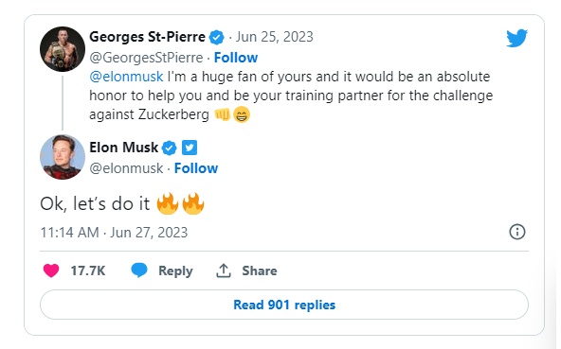The height and width of the screenshot is (349, 561).
Task: Open the Jun 25, 2023 date link
Action: tap(275, 37)
